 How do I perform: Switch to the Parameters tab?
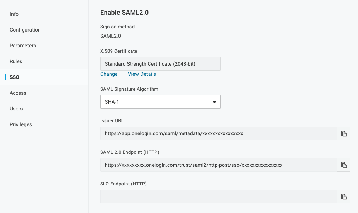(x=23, y=46)
